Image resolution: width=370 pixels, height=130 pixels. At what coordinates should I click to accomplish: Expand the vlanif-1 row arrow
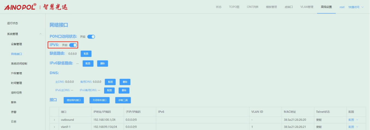[54, 127]
